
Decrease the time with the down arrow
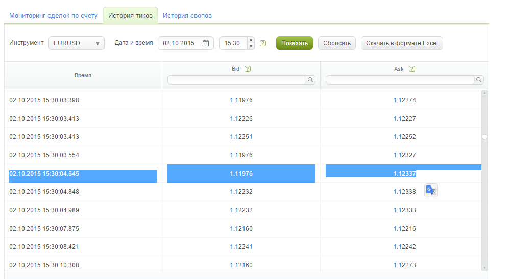[251, 46]
